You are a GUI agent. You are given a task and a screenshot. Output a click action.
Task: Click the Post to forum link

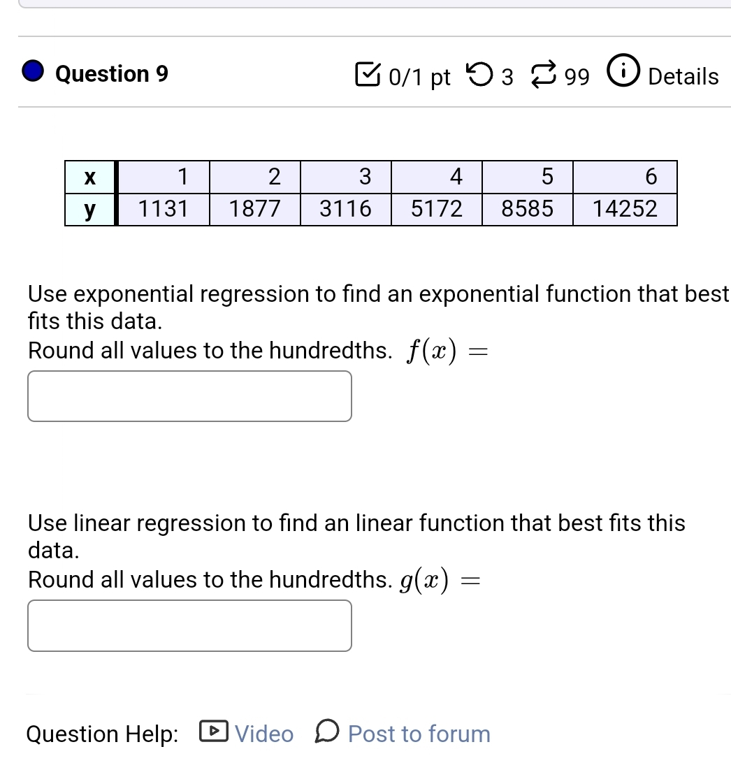pyautogui.click(x=419, y=734)
